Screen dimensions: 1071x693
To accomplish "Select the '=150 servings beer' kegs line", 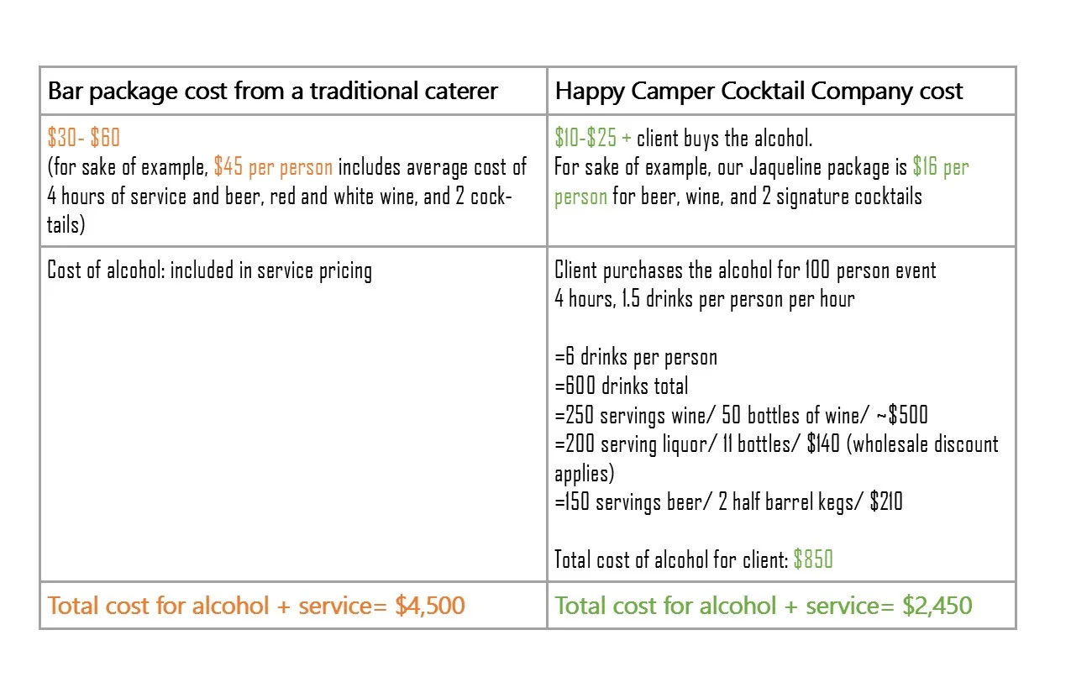I will (729, 502).
